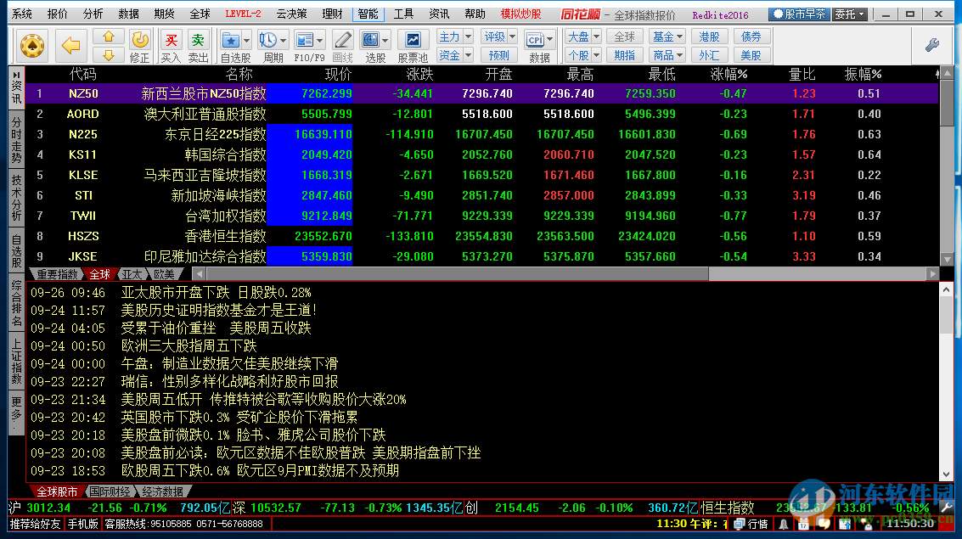
Task: Click the horizontal scrollbar below index table
Action: [x=509, y=274]
